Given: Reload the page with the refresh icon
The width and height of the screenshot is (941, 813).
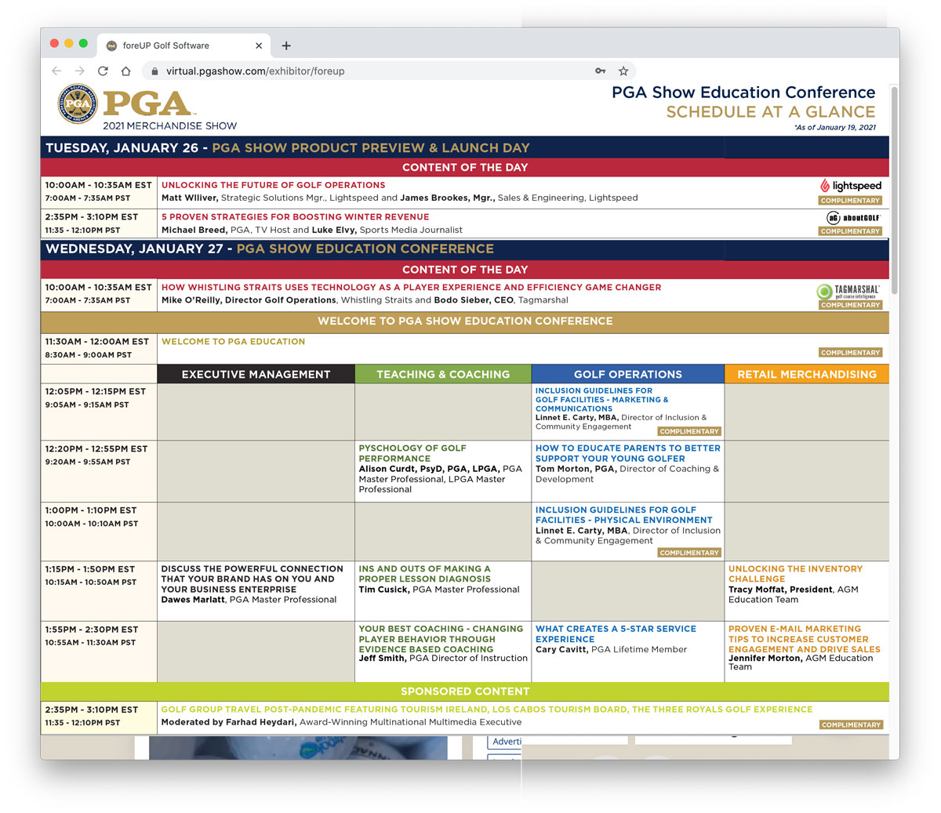Looking at the screenshot, I should (103, 71).
